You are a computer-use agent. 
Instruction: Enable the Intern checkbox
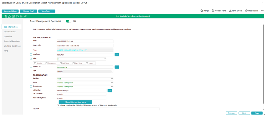click(x=87, y=63)
